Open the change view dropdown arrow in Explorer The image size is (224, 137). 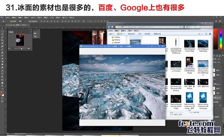click(x=202, y=34)
